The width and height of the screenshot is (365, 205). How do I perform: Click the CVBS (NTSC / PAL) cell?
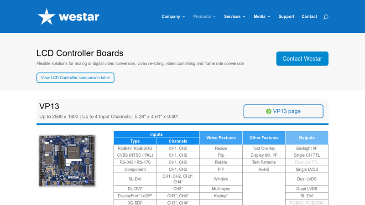click(135, 155)
